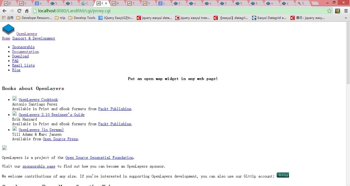The width and height of the screenshot is (350, 186).
Task: Expand the Develop Tools bookmark folder
Action: pos(82,18)
